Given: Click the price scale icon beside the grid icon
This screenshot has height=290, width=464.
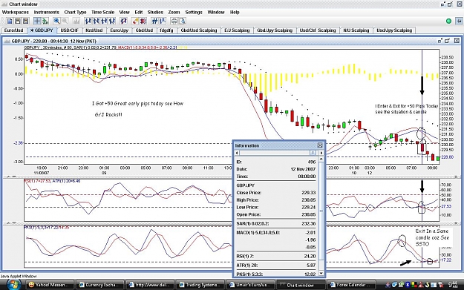Looking at the screenshot, I should (163, 21).
